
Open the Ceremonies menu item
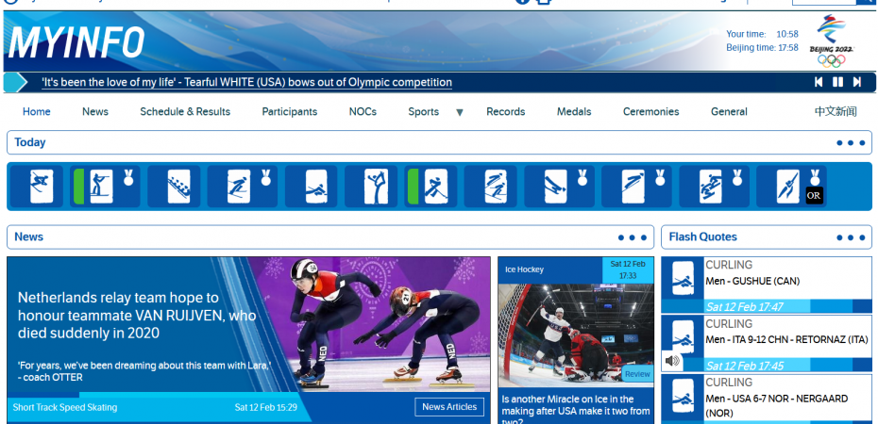(650, 112)
